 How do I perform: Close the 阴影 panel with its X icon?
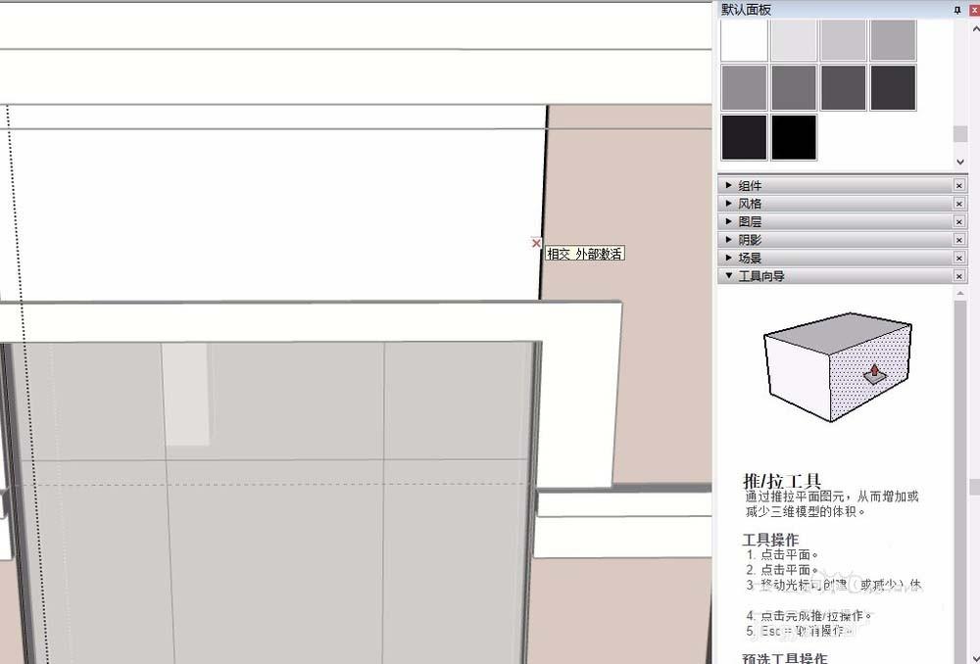click(958, 239)
